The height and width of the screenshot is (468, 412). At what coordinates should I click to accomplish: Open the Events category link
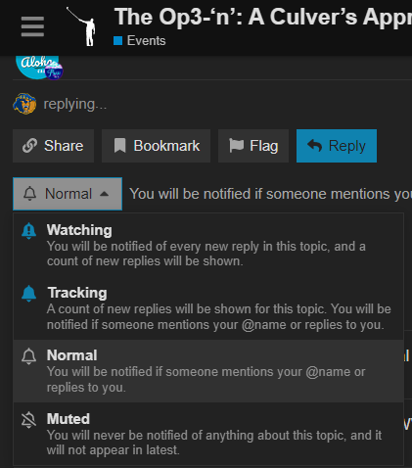coord(140,41)
